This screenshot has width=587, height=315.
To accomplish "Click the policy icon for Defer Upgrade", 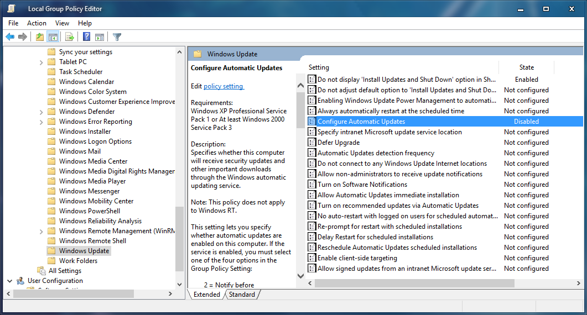I will point(311,142).
